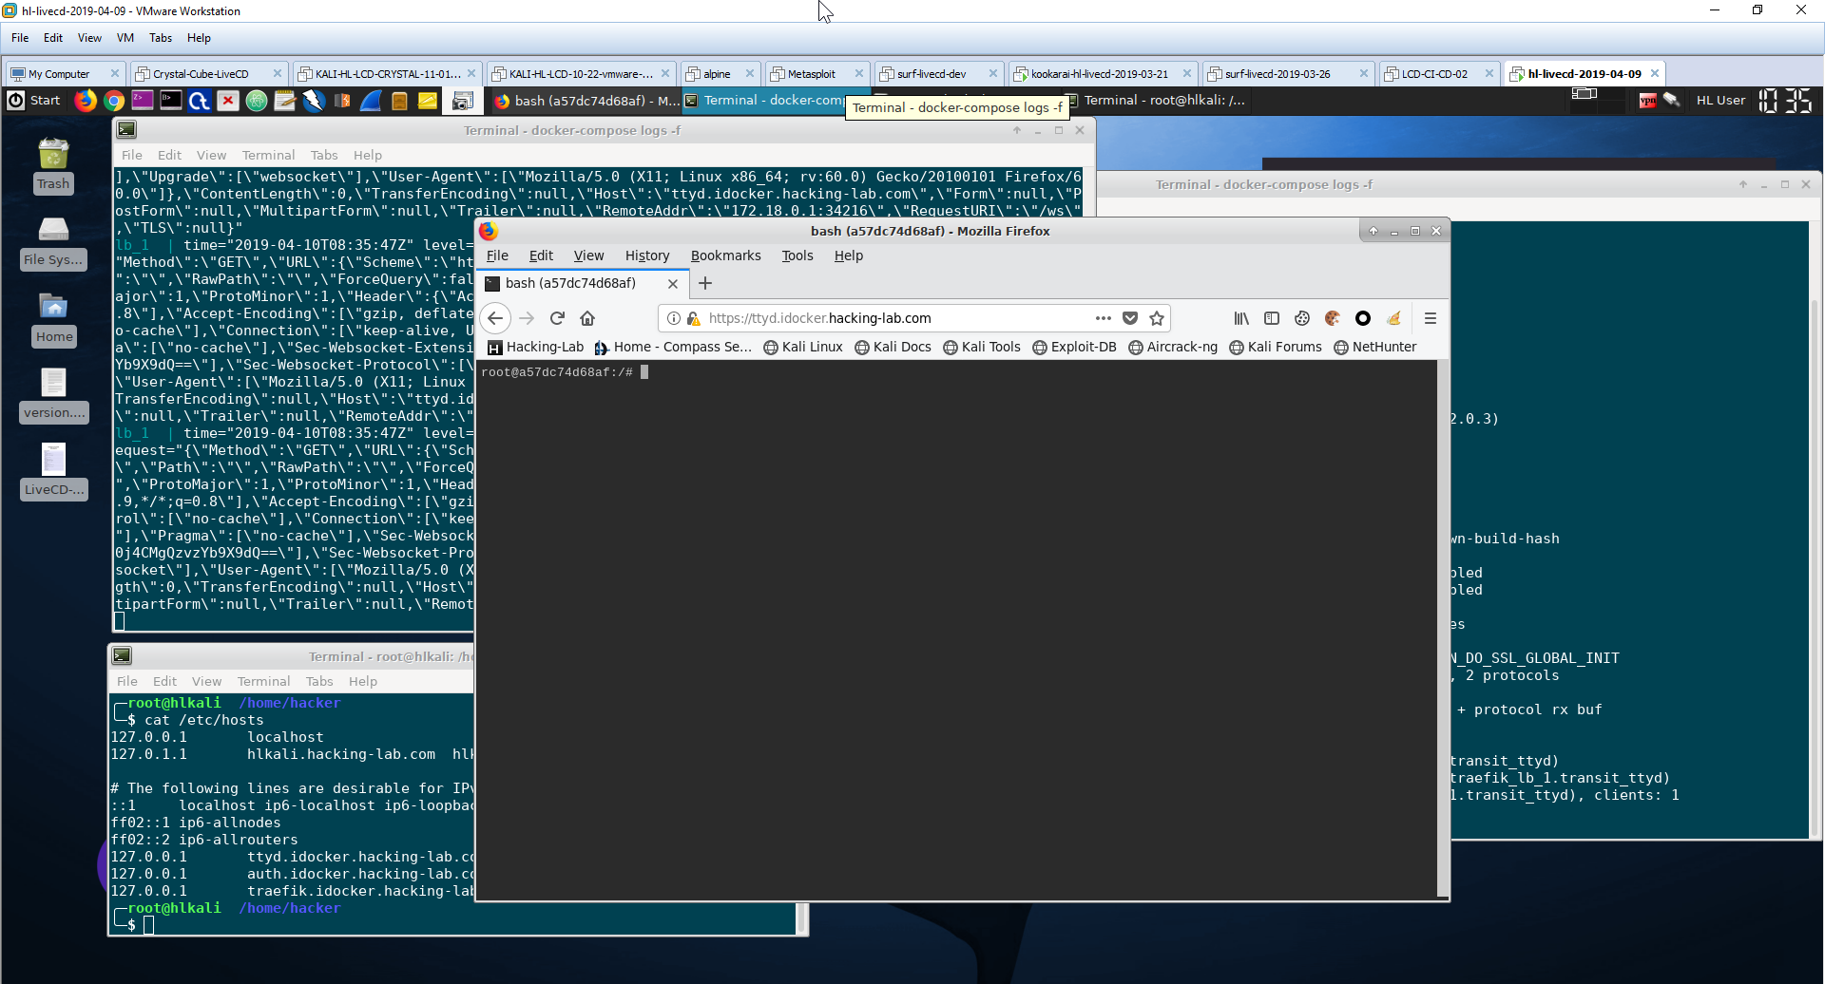Click HL User in the panel

pyautogui.click(x=1720, y=100)
